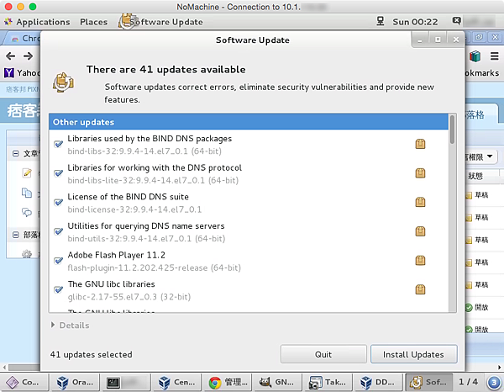This screenshot has width=504, height=392.
Task: Click the blue notification count 3 icon
Action: click(494, 383)
